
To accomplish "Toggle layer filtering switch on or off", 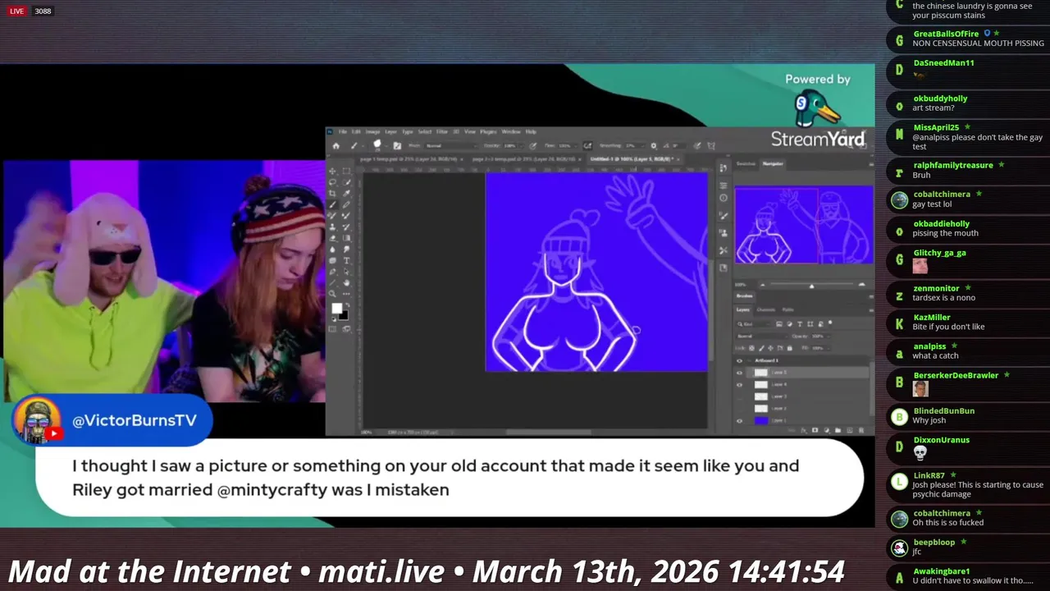I will click(x=830, y=323).
